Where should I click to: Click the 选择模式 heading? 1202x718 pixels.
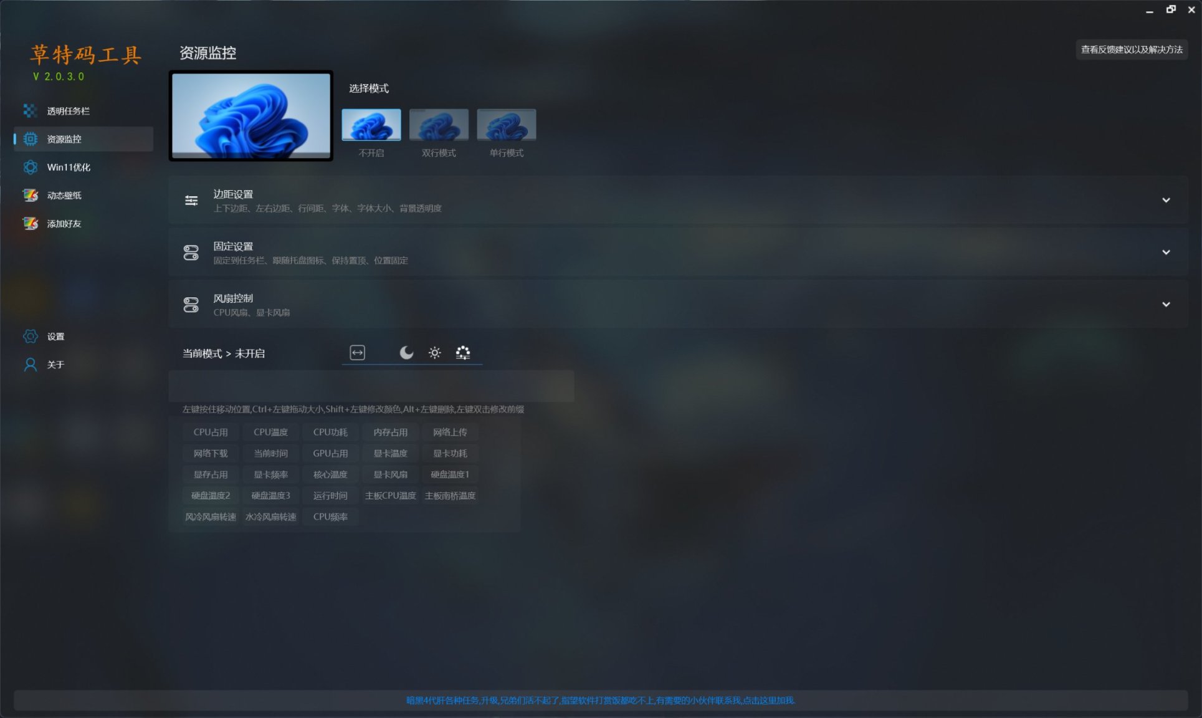coord(369,89)
